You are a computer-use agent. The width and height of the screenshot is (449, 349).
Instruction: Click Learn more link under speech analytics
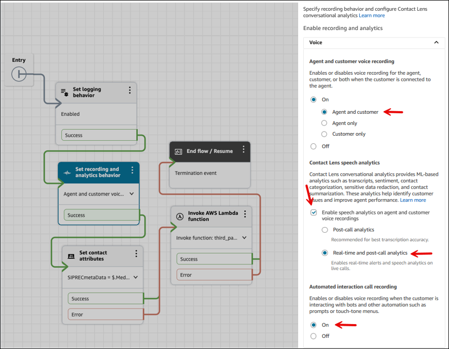[412, 200]
